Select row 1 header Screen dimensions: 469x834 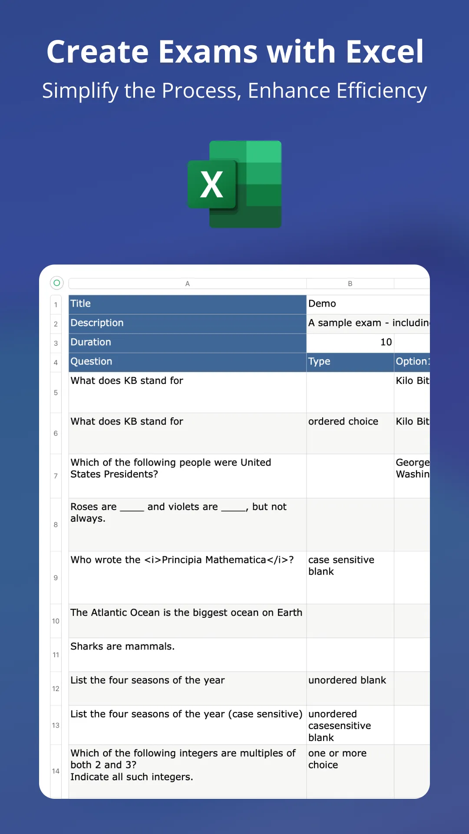pyautogui.click(x=56, y=304)
